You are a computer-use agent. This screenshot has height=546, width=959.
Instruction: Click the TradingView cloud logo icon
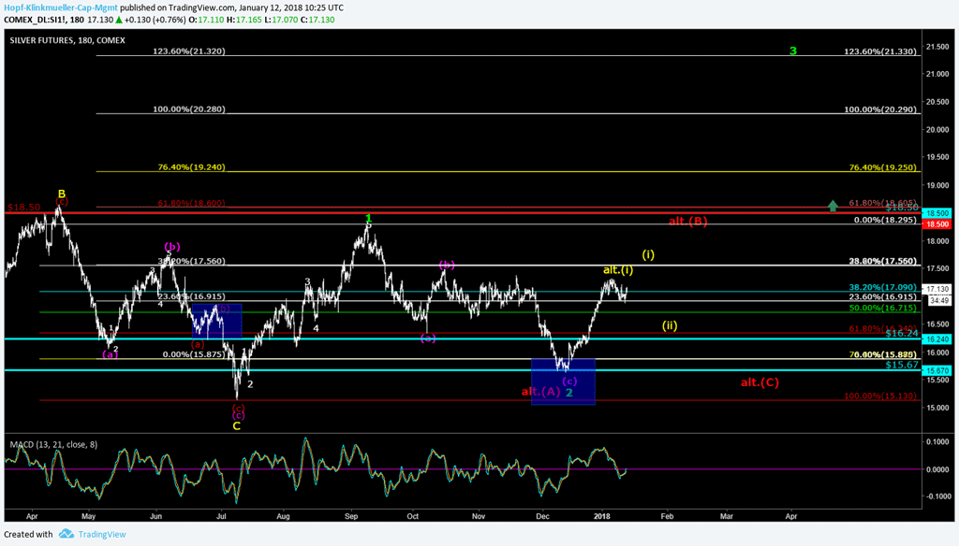pyautogui.click(x=66, y=534)
